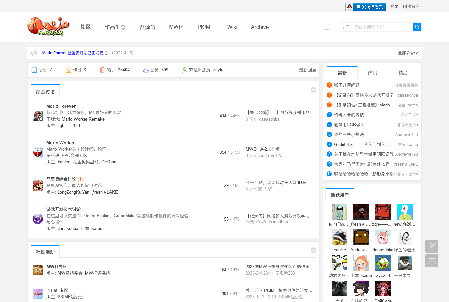
Task: Open the MW杯 navigation item
Action: [176, 27]
